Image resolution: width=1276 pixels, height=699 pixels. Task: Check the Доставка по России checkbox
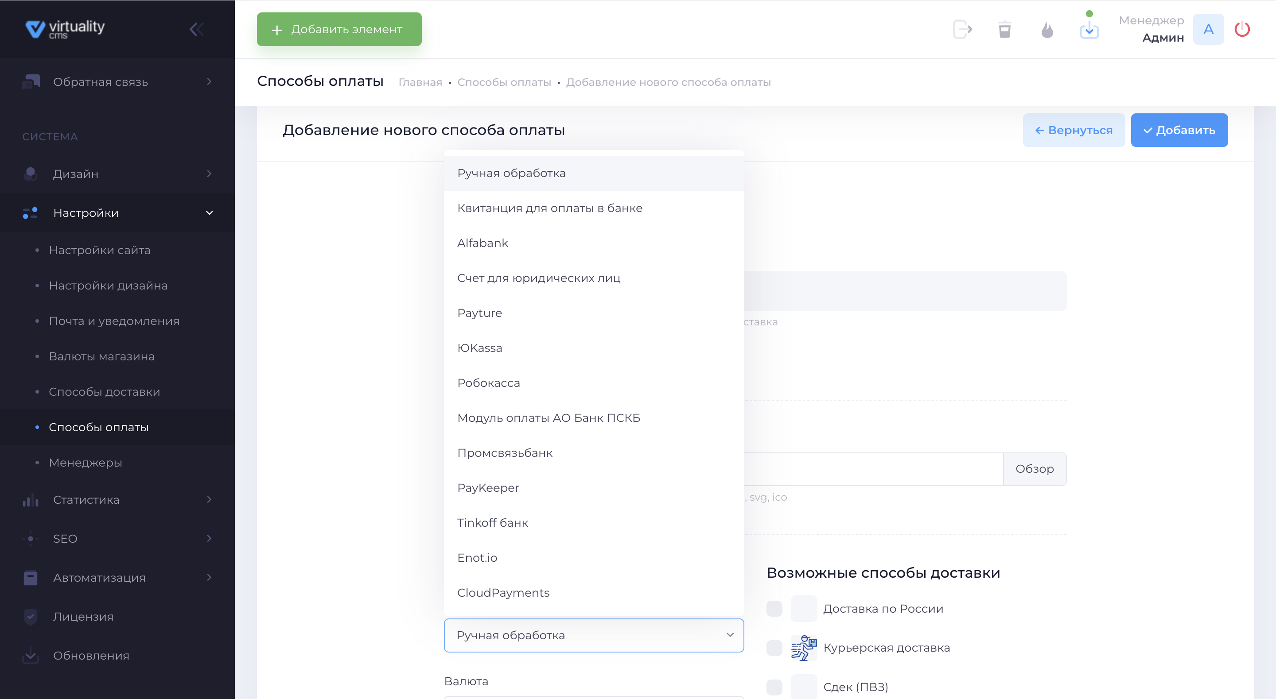[x=774, y=608]
